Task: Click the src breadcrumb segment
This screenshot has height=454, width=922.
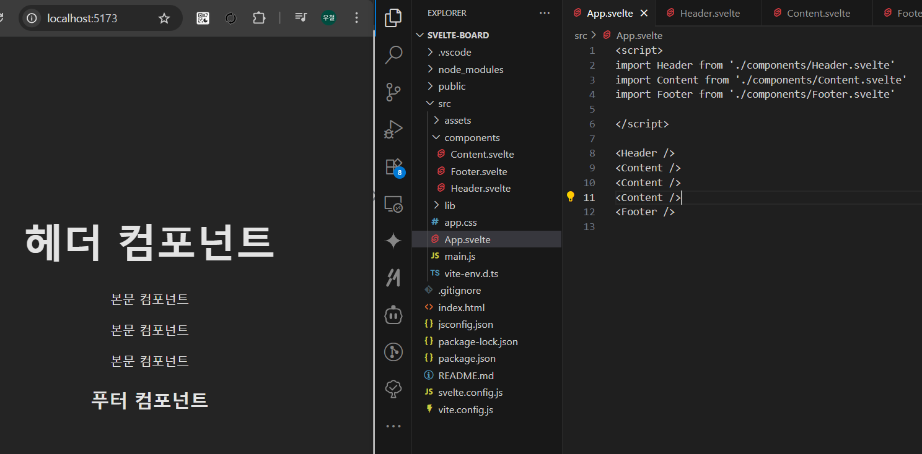Action: point(581,36)
